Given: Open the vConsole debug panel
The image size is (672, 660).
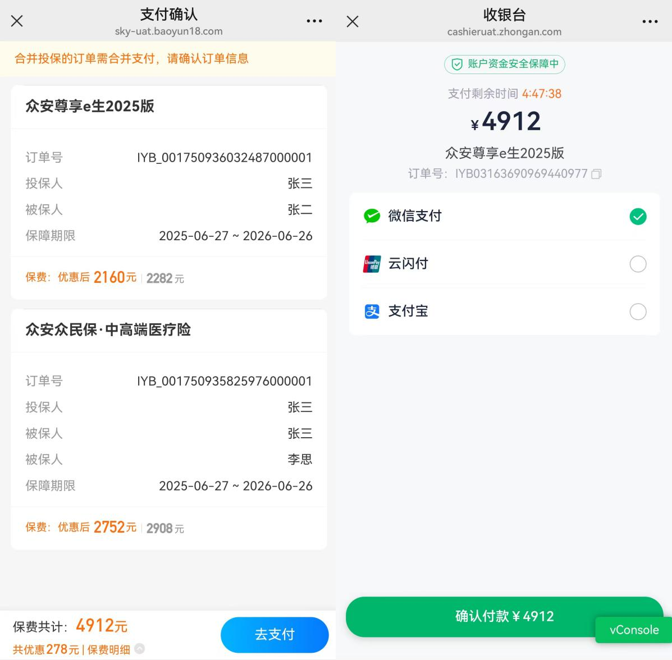Looking at the screenshot, I should 633,630.
